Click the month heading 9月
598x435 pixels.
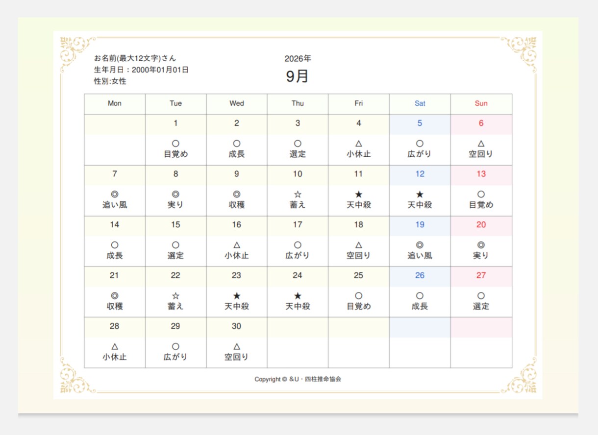pos(298,76)
